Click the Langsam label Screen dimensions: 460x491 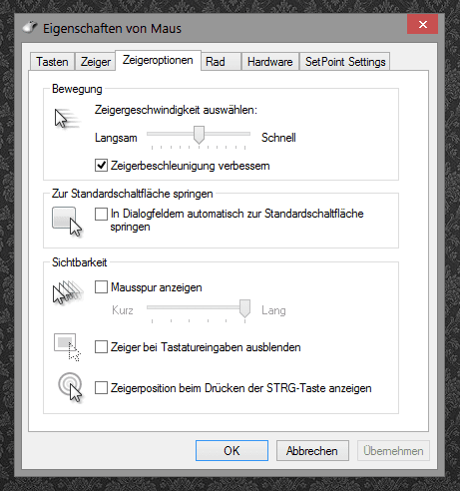pos(116,138)
